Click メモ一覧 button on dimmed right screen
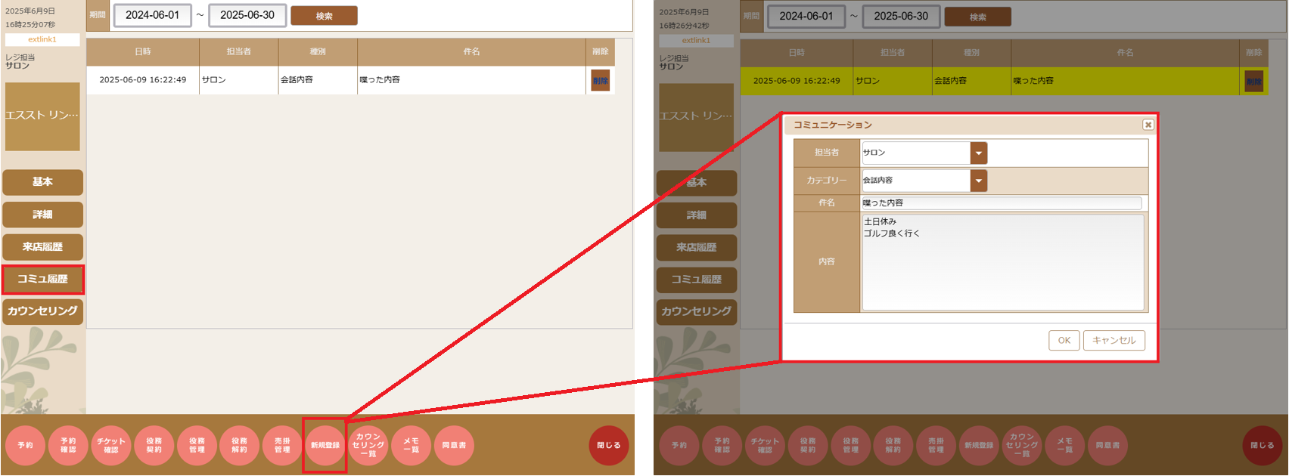 pyautogui.click(x=1064, y=446)
